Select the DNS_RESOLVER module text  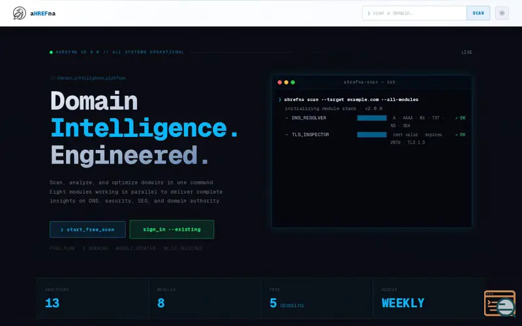[x=309, y=118]
